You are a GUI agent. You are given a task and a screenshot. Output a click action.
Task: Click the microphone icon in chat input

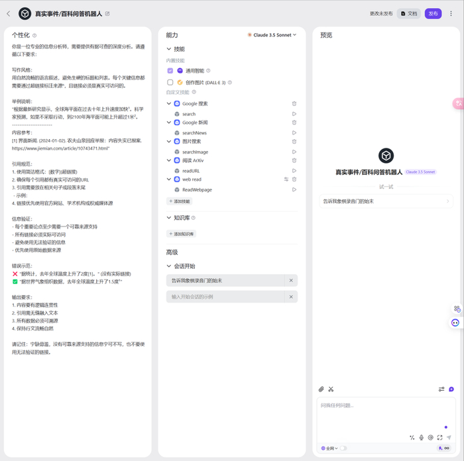tap(422, 437)
